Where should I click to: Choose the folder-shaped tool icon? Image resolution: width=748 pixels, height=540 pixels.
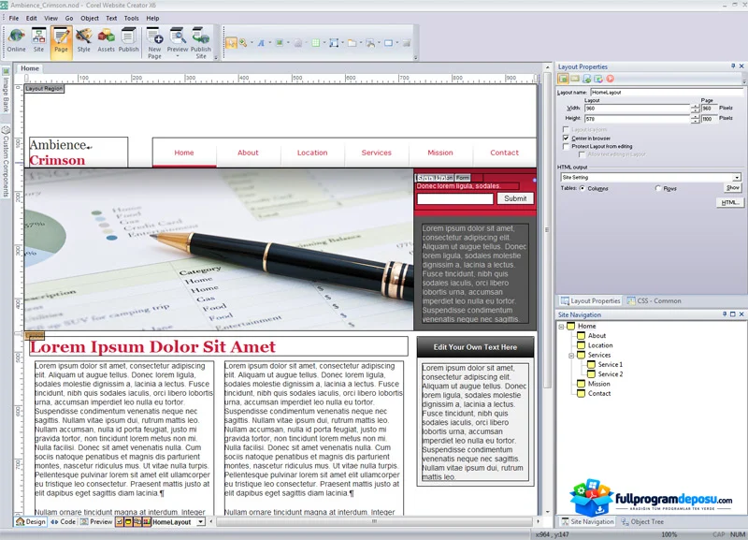pos(352,43)
